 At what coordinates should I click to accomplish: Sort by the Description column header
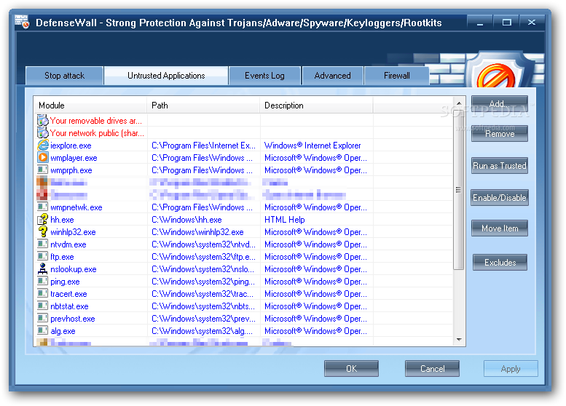(316, 106)
